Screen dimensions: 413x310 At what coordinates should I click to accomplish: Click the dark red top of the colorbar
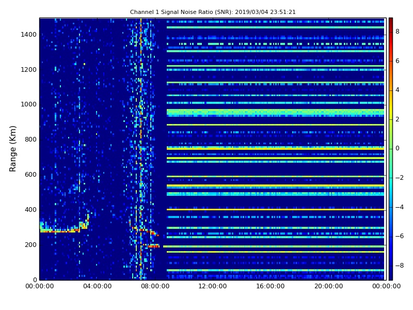(391, 22)
